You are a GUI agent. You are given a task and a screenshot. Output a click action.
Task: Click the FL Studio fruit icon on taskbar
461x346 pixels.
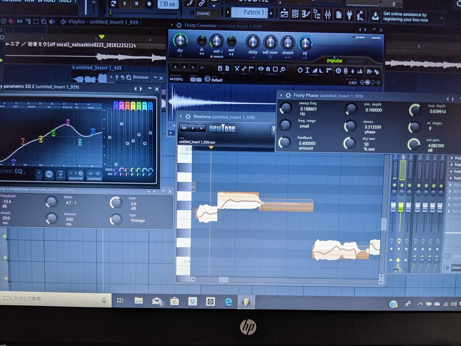(x=246, y=302)
